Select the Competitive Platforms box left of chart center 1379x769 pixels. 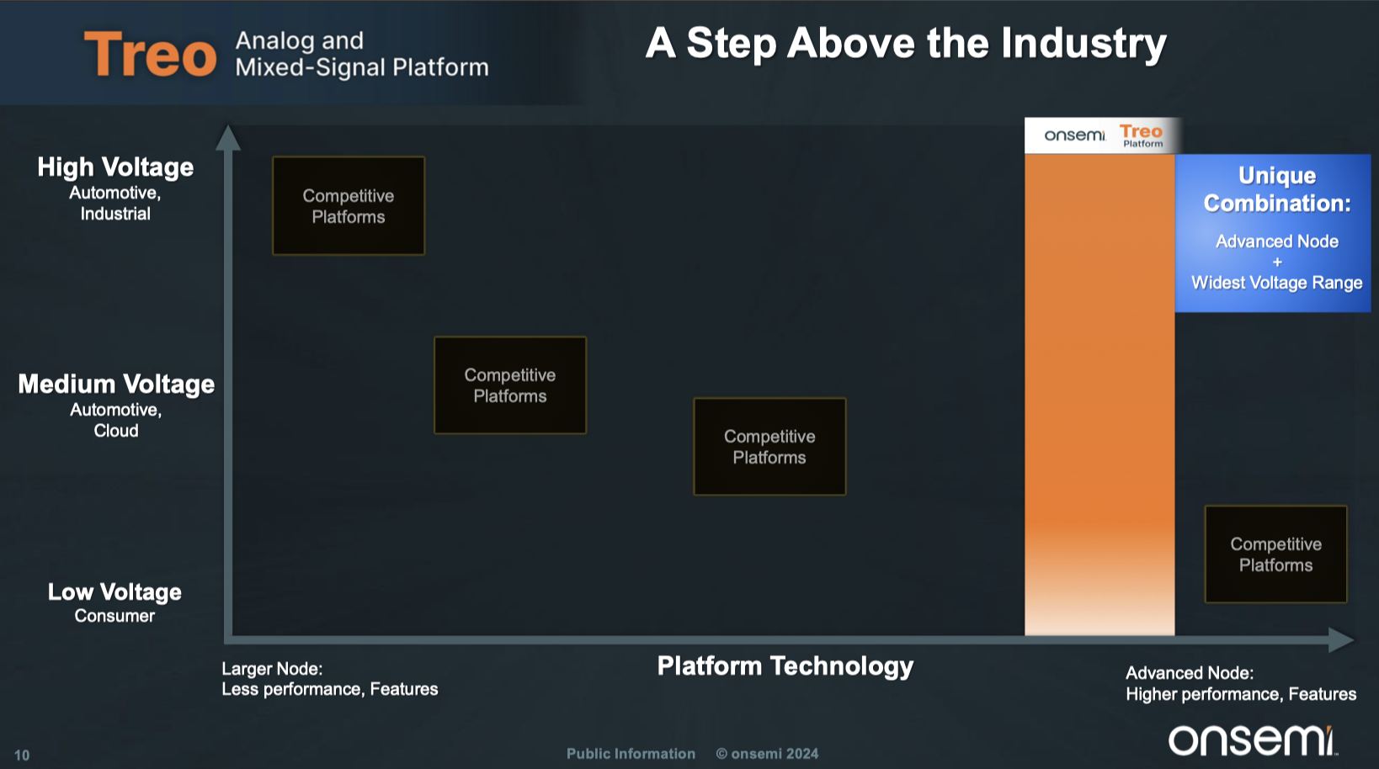point(510,385)
